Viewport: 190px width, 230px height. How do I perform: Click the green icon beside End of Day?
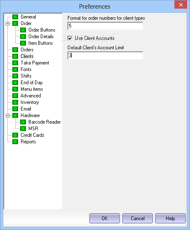pos(15,83)
